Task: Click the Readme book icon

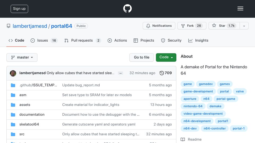Action: [183, 140]
